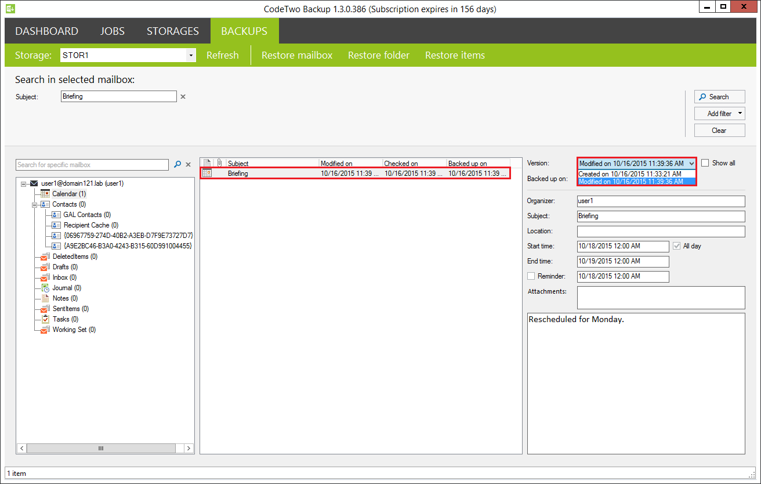761x484 pixels.
Task: Click the mailbox search magnifier icon
Action: click(x=177, y=165)
